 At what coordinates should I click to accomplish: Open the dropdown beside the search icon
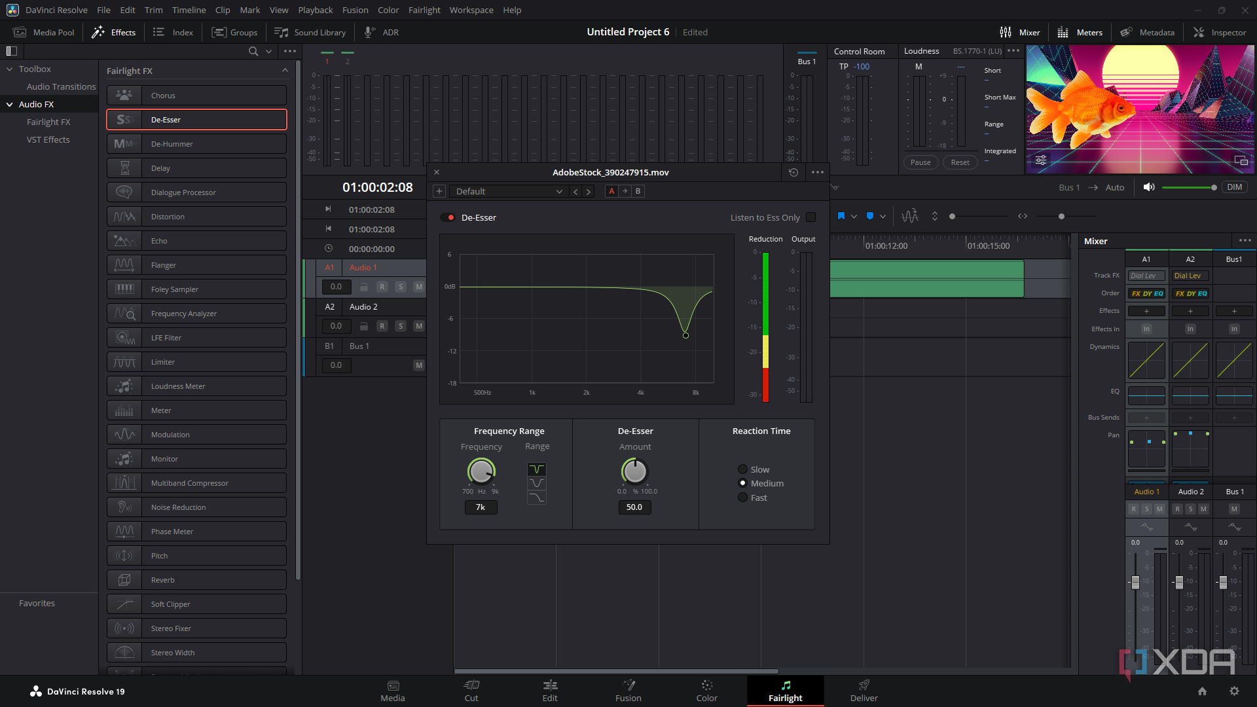[x=269, y=51]
